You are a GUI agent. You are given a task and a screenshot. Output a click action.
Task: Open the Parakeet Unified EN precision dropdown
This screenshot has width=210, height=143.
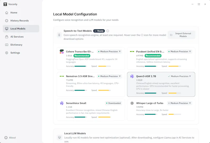pyautogui.click(x=180, y=51)
